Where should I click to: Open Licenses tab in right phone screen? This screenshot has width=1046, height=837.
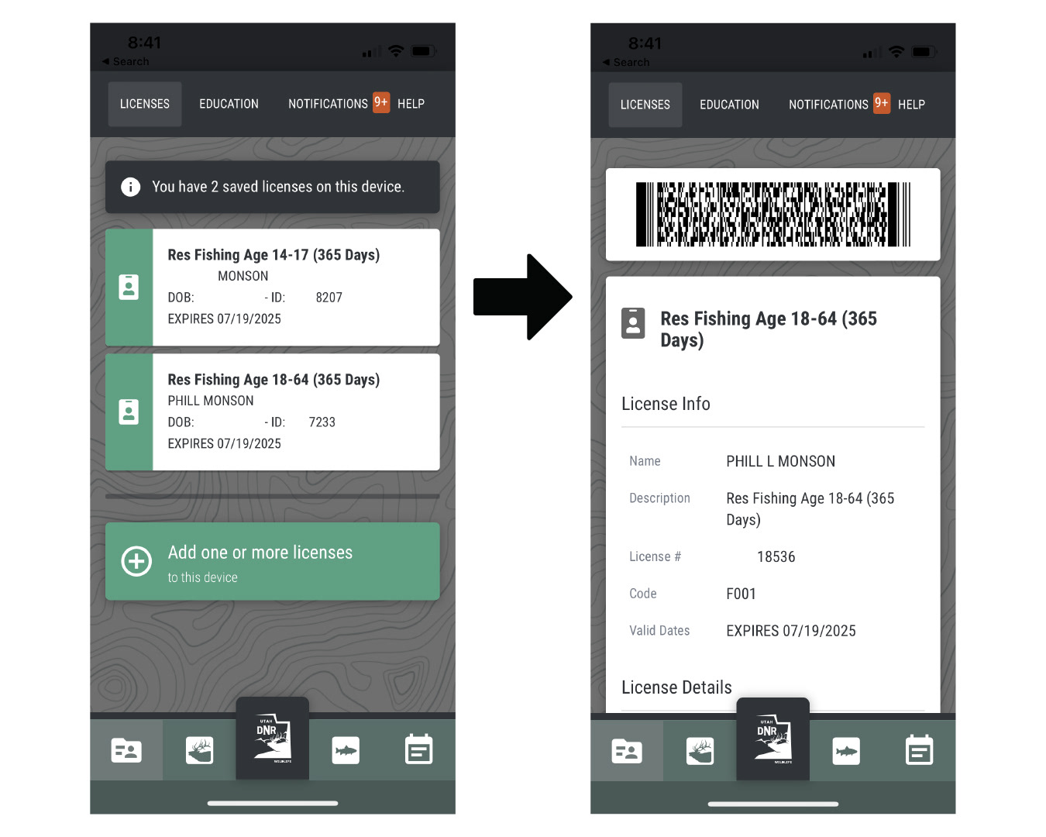[x=645, y=105]
